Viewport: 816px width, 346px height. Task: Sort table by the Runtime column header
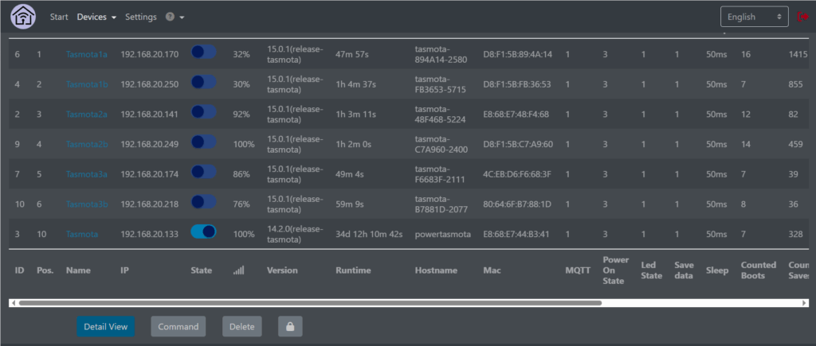353,270
